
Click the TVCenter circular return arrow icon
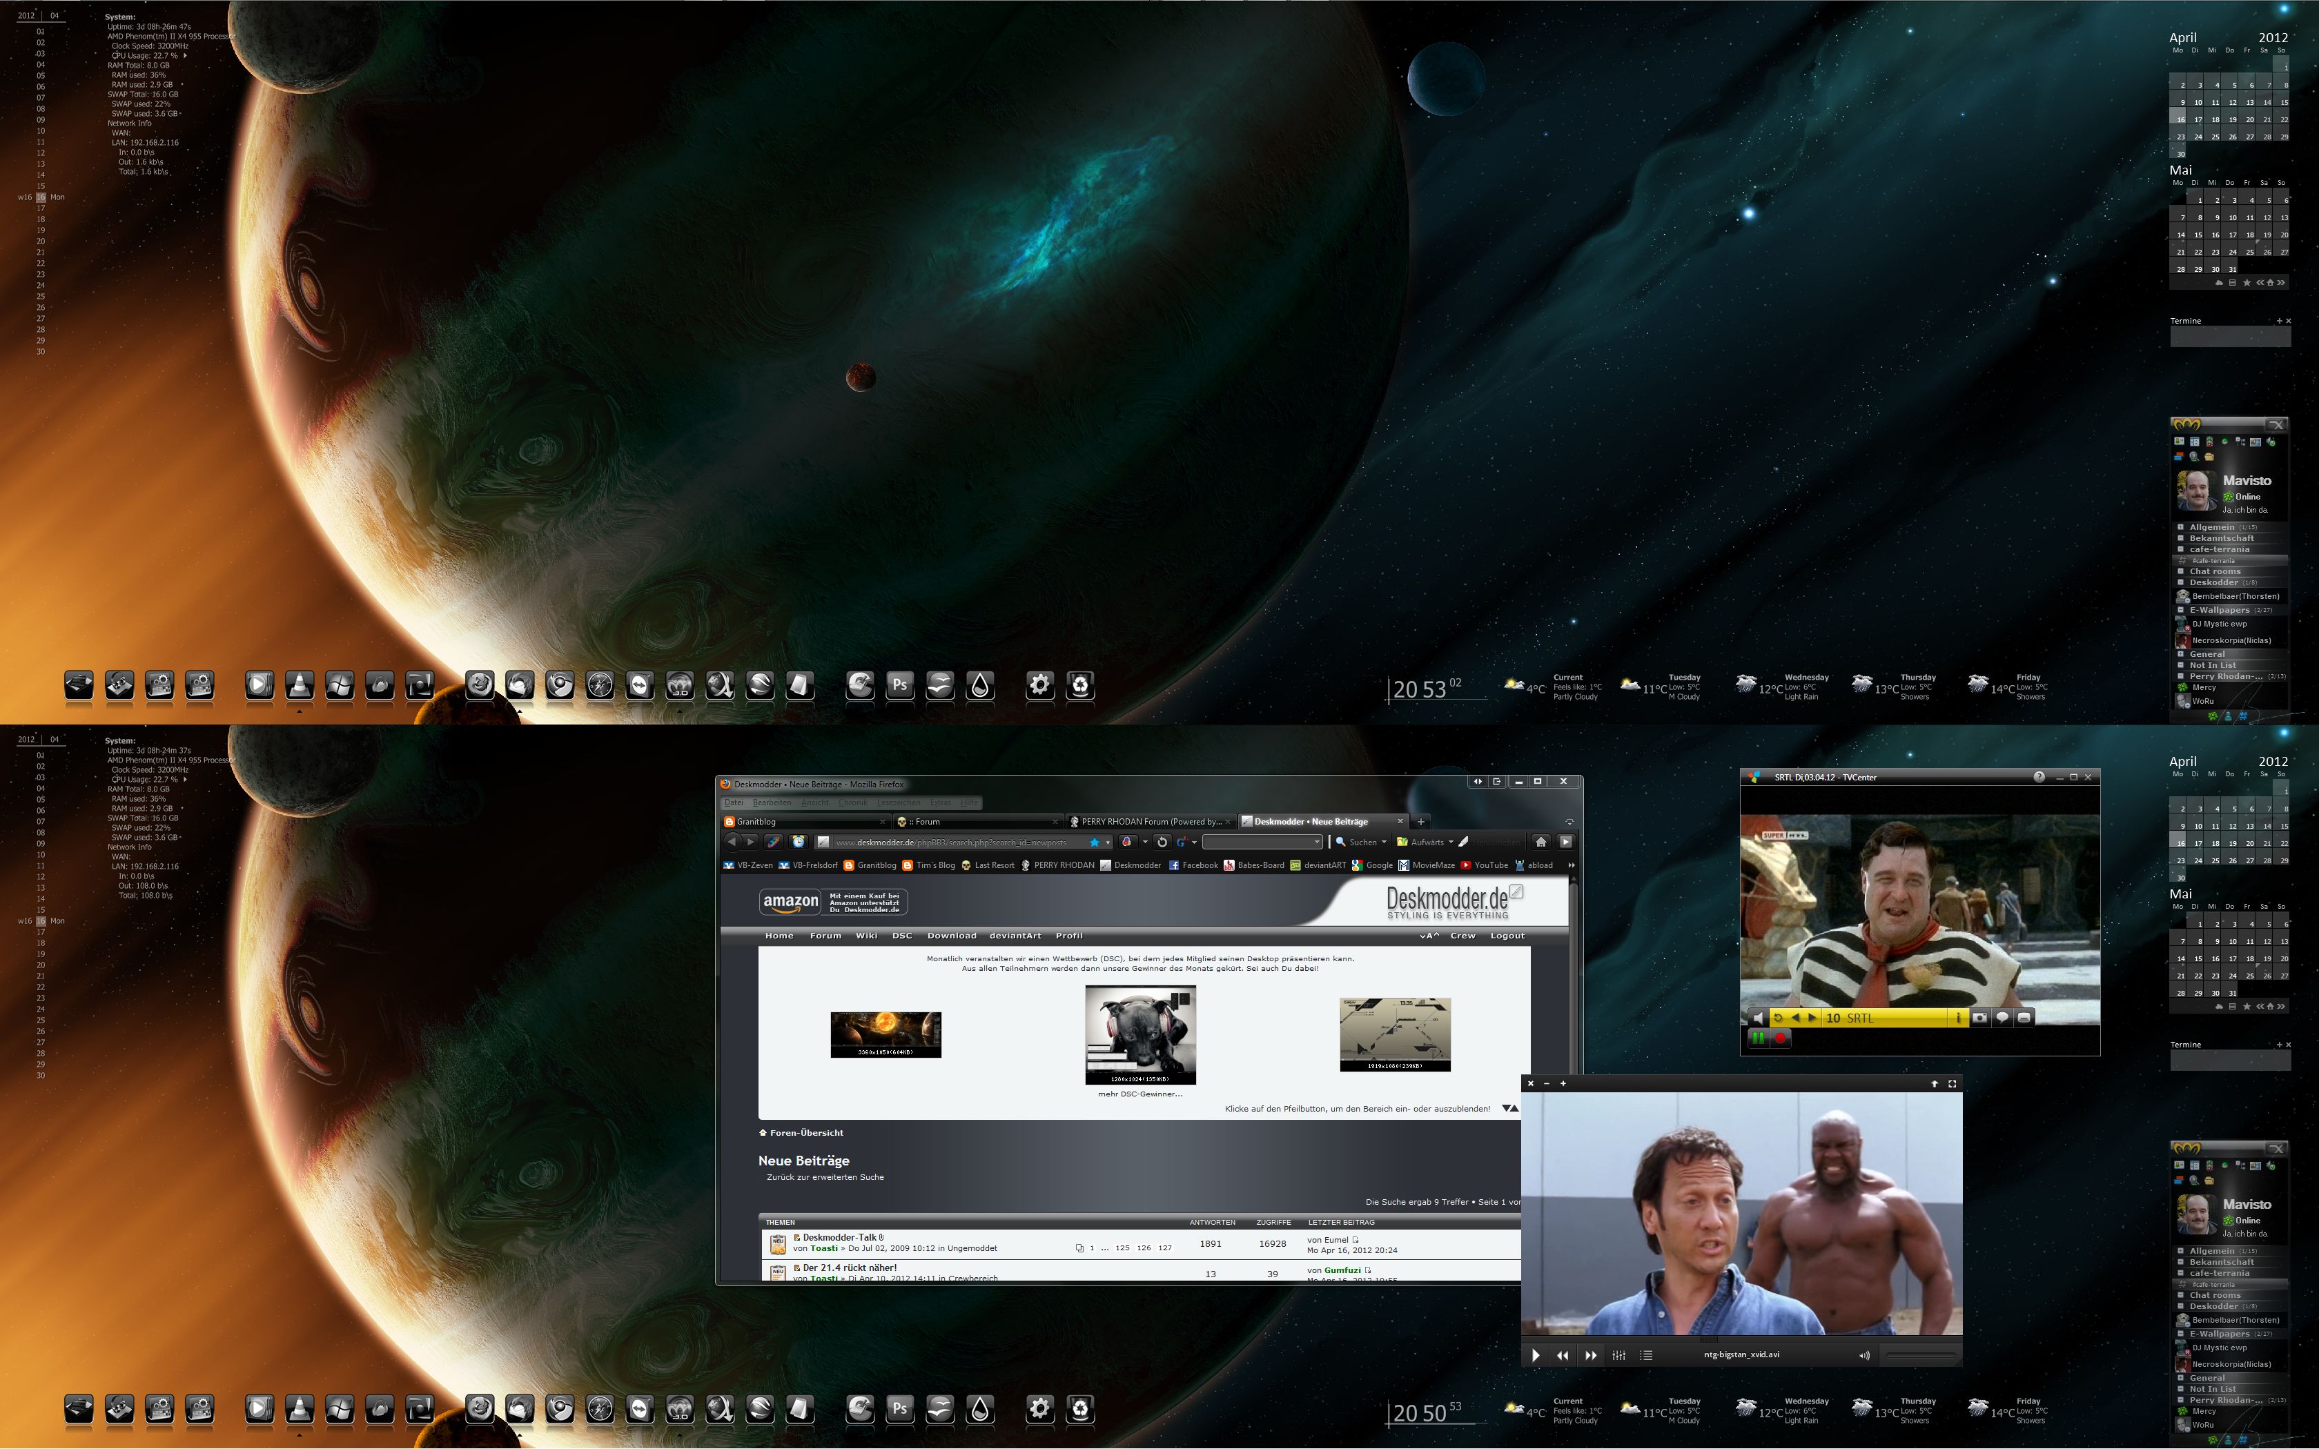pos(1778,1018)
